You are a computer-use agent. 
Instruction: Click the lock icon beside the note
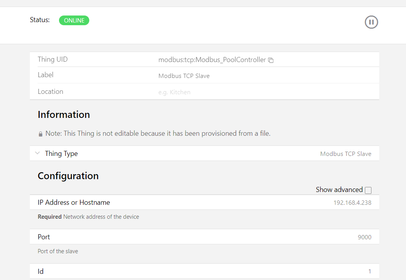click(x=40, y=134)
